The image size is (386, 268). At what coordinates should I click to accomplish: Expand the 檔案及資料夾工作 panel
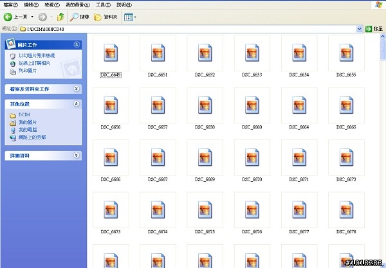(77, 89)
